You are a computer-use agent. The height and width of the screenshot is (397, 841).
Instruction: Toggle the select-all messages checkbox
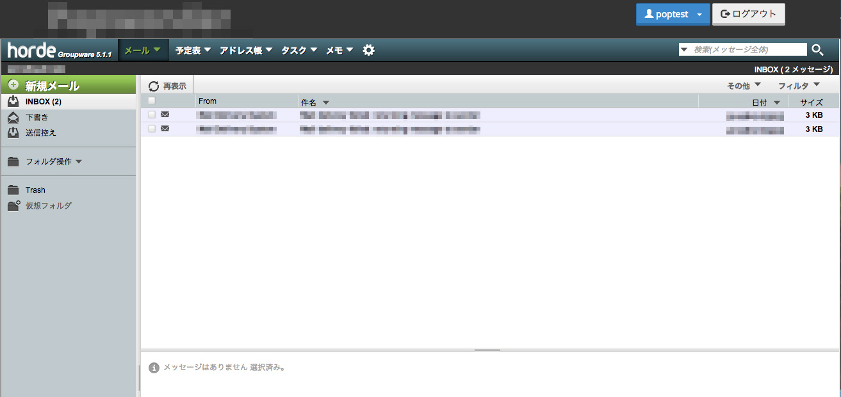click(152, 101)
